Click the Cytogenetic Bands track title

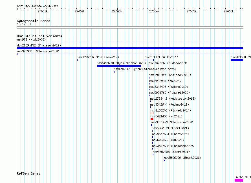tap(34, 21)
